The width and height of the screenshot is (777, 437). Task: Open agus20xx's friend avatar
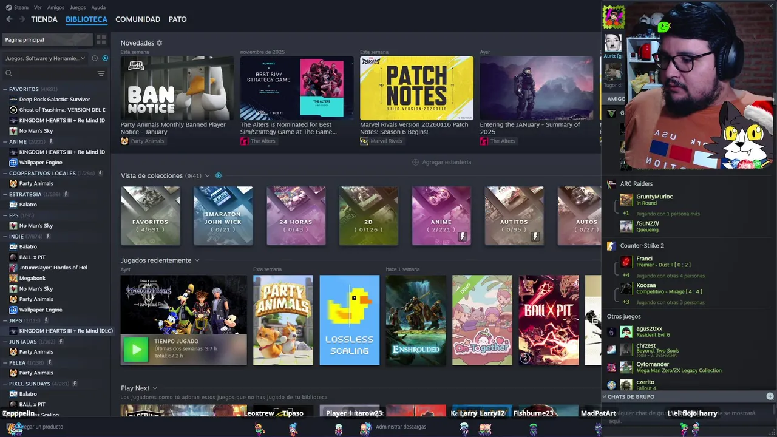[626, 332]
